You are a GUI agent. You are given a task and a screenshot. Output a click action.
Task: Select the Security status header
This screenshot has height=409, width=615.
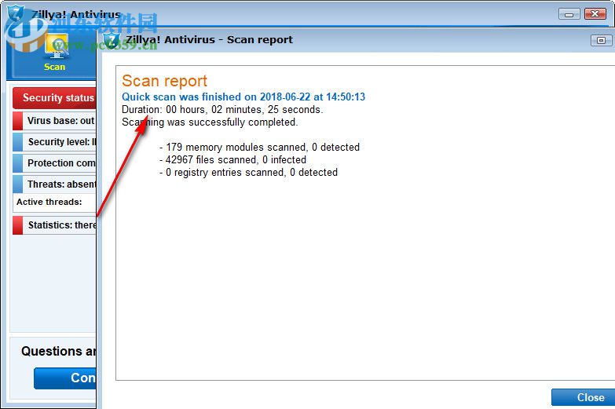pos(54,98)
